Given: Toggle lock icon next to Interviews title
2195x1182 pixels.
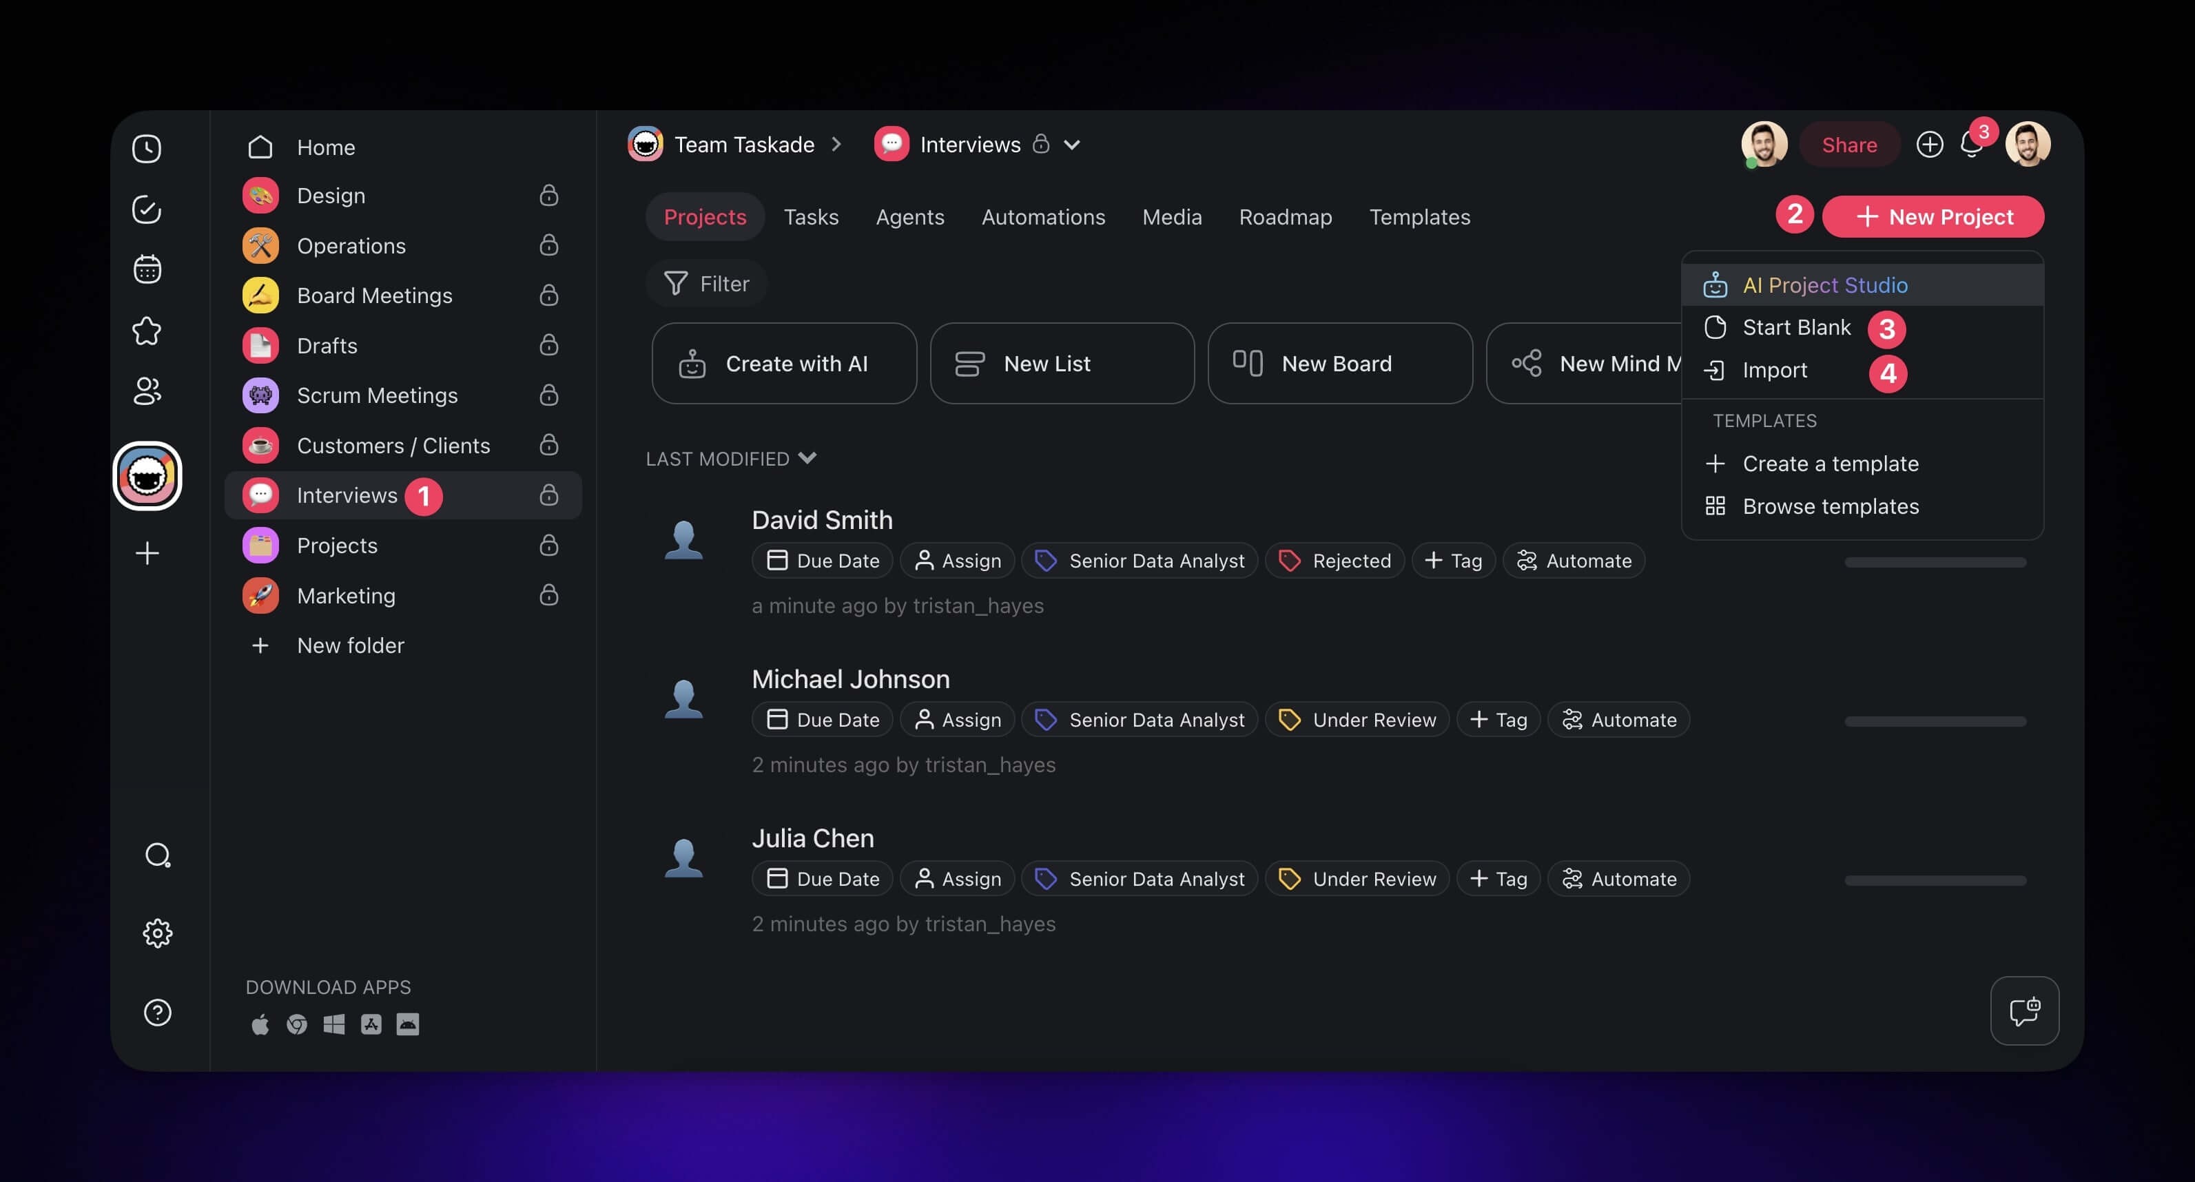Looking at the screenshot, I should point(1040,144).
